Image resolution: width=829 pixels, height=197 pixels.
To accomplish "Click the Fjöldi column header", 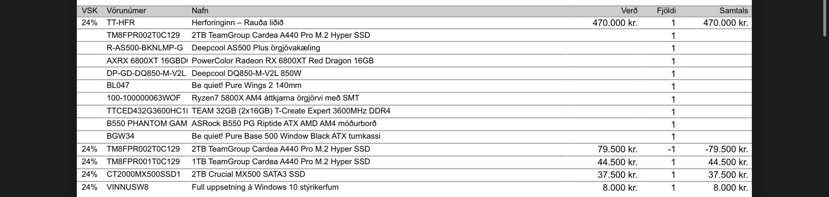I will (666, 11).
